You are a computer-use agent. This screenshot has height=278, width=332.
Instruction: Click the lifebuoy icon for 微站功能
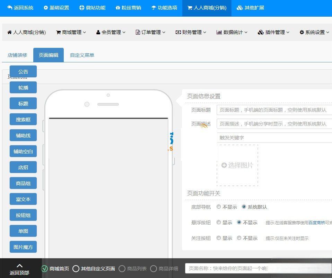(x=82, y=8)
